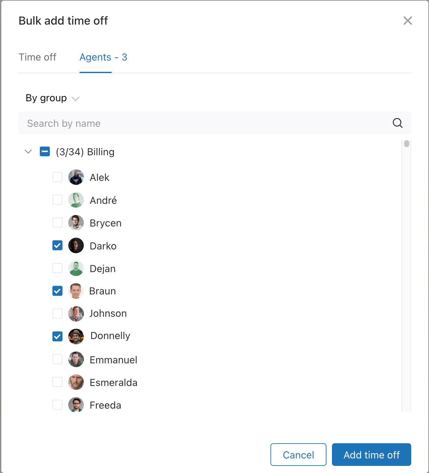This screenshot has width=429, height=473.
Task: Deselect Braun from the agent list
Action: pyautogui.click(x=58, y=291)
